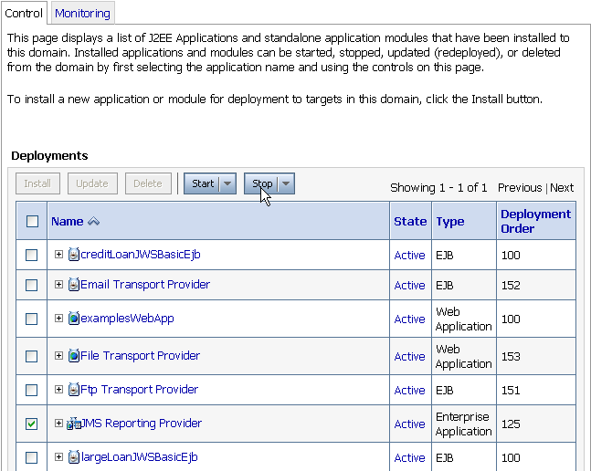The image size is (591, 471).
Task: Expand the File Transport Provider node
Action: pyautogui.click(x=58, y=355)
